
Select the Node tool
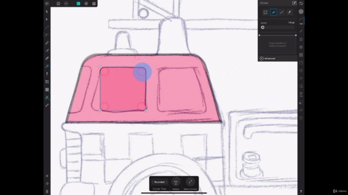point(47,19)
